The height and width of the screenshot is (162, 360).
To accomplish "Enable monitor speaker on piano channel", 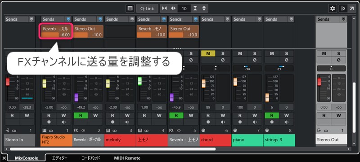I will click(255, 122).
